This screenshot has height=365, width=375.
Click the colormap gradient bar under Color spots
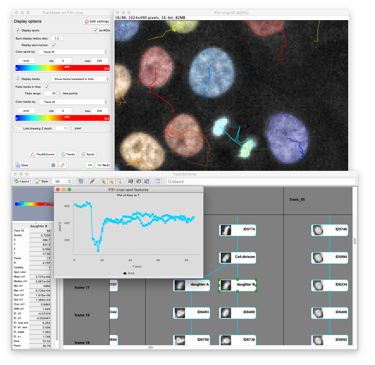point(62,68)
